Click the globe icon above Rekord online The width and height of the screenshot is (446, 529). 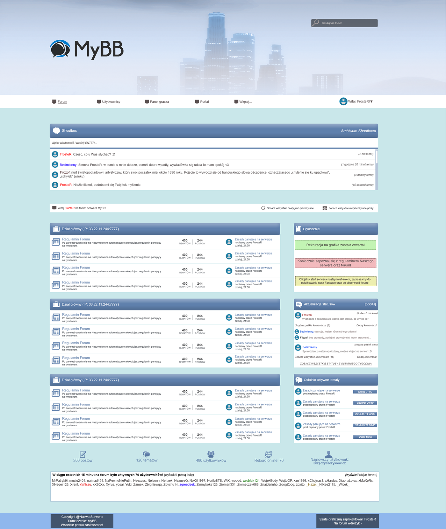(x=269, y=454)
